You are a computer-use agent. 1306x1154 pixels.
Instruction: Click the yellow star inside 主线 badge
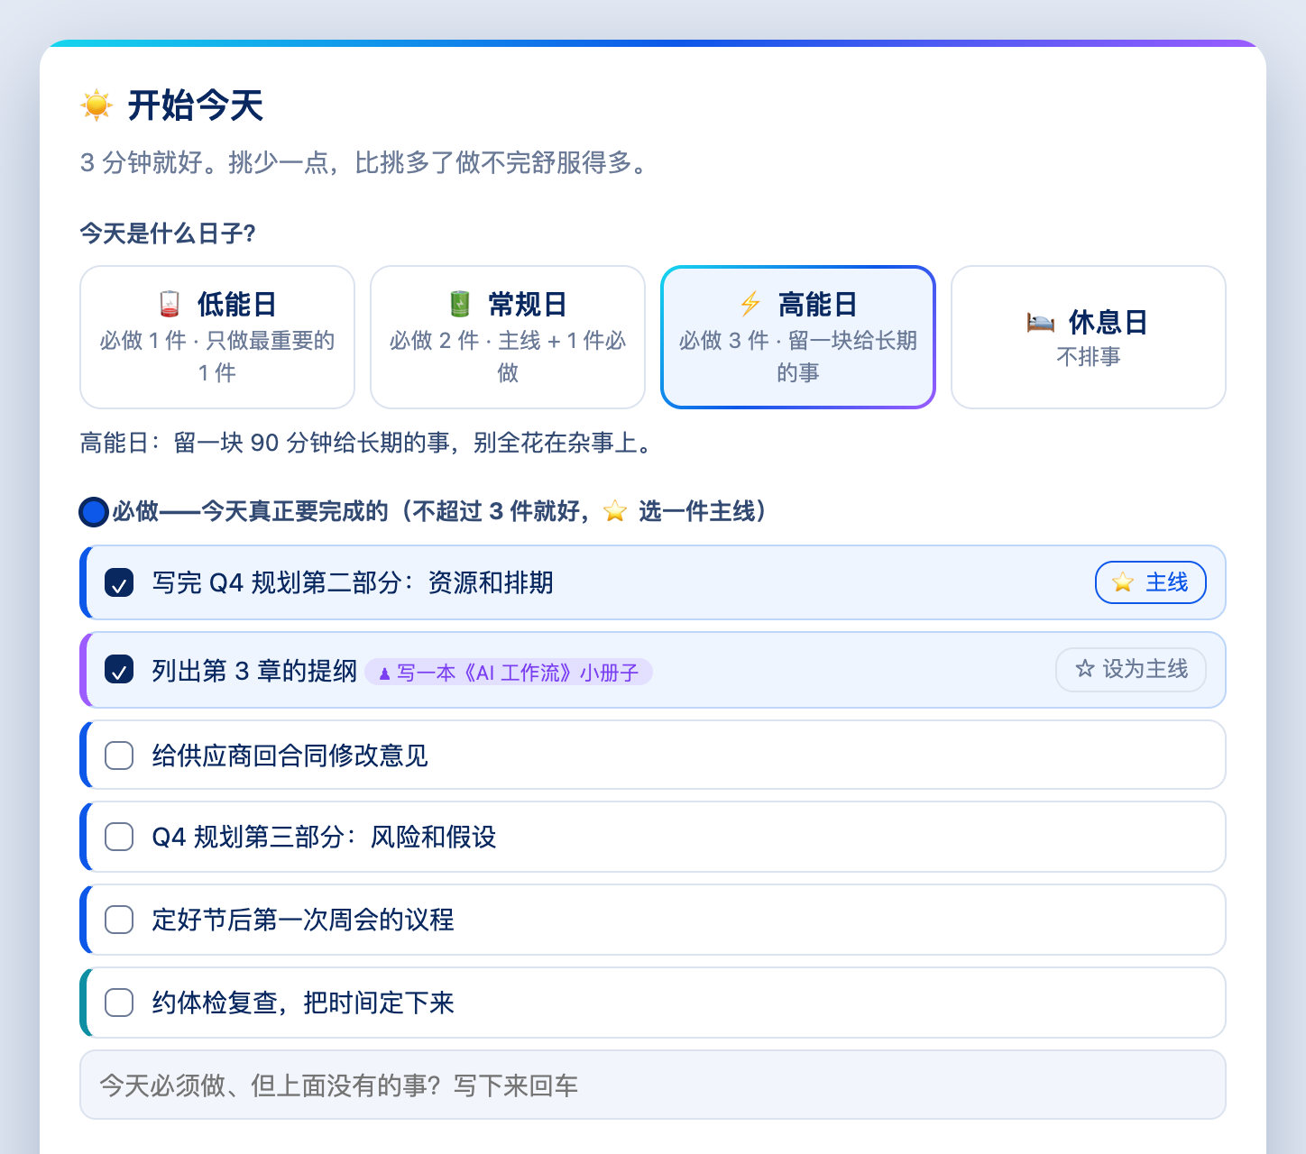tap(1123, 582)
